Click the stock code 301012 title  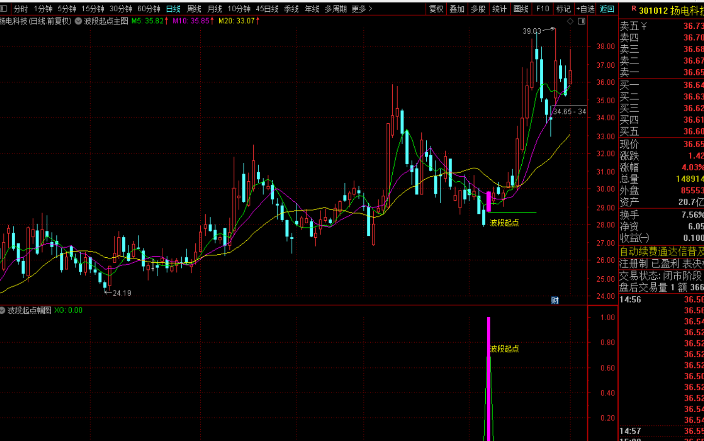(653, 10)
